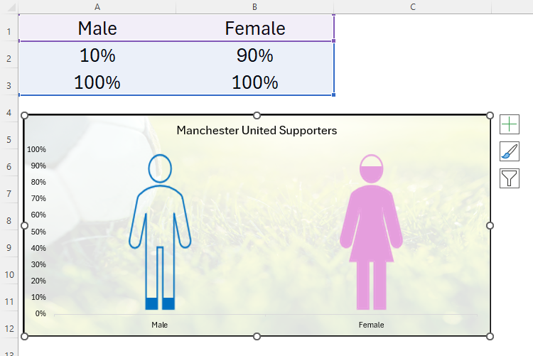Select cell A2 with value 10%
The image size is (533, 356).
coord(97,55)
